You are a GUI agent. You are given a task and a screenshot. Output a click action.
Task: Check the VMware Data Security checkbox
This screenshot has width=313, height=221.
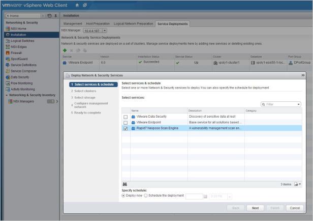tap(126, 117)
